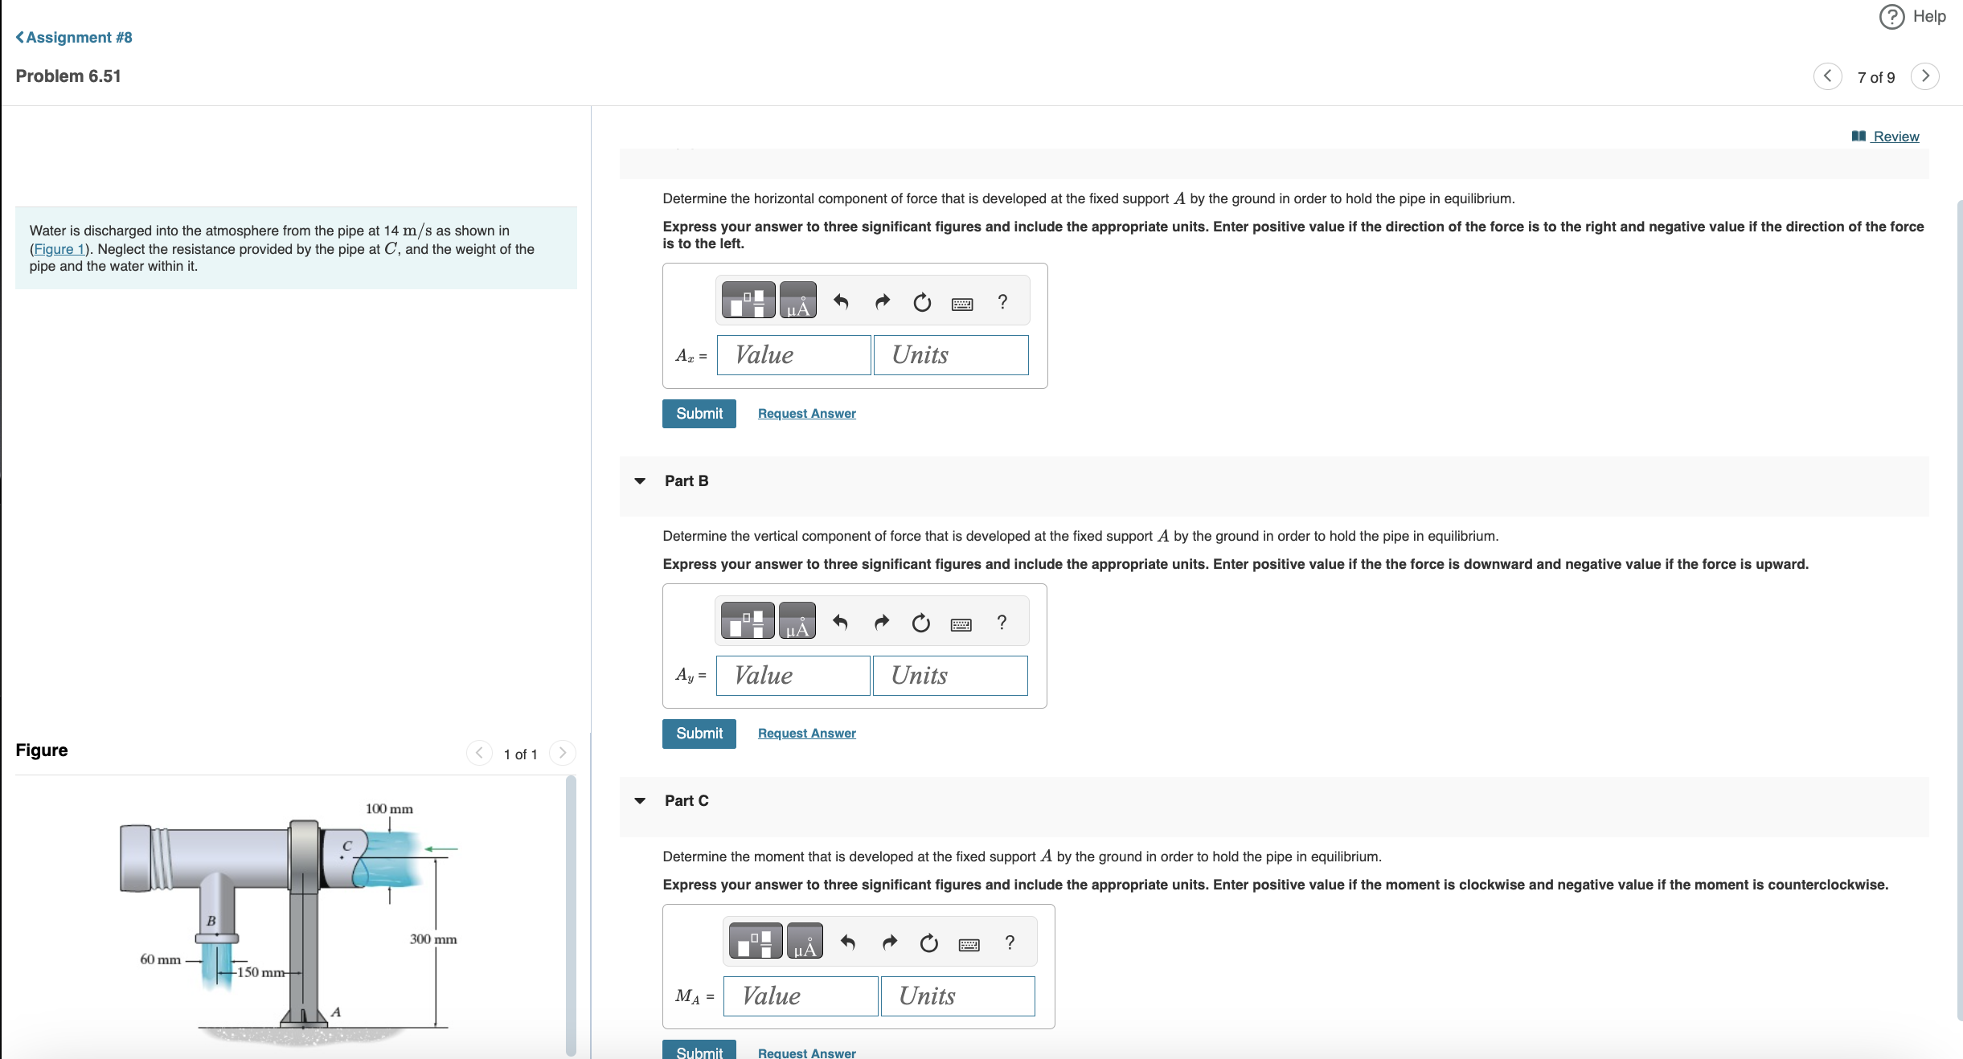
Task: Collapse the Part B section
Action: tap(640, 481)
